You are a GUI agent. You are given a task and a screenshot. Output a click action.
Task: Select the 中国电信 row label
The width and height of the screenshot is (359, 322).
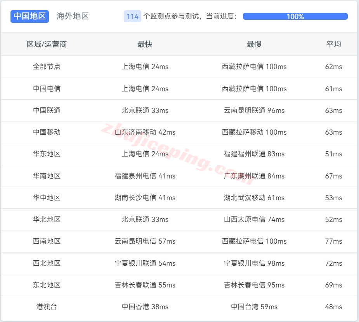point(47,88)
